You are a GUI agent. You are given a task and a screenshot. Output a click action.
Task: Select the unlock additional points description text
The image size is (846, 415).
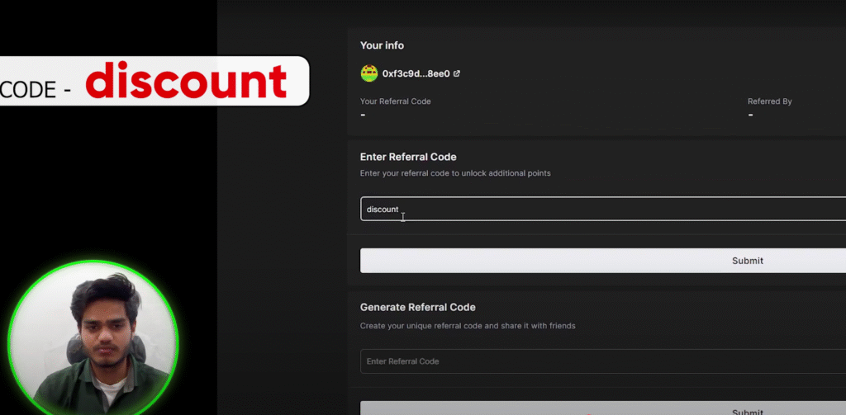[455, 173]
